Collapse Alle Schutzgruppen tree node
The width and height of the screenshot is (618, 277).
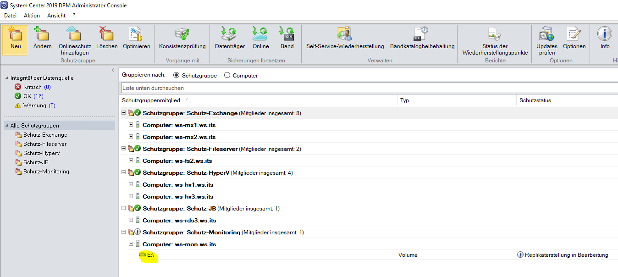(x=6, y=126)
